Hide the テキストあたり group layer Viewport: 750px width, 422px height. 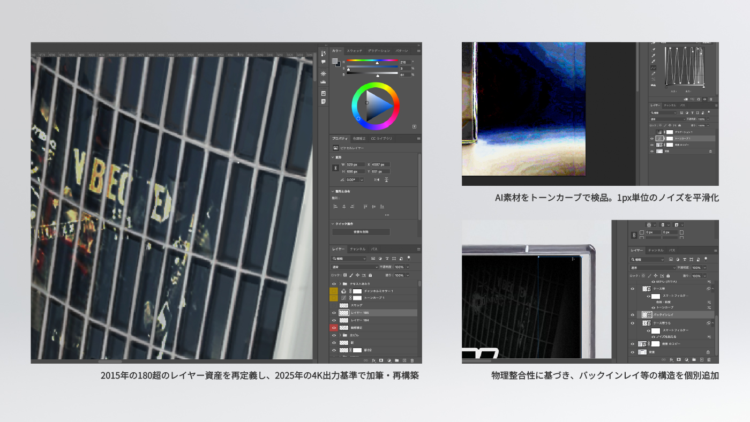pos(334,284)
